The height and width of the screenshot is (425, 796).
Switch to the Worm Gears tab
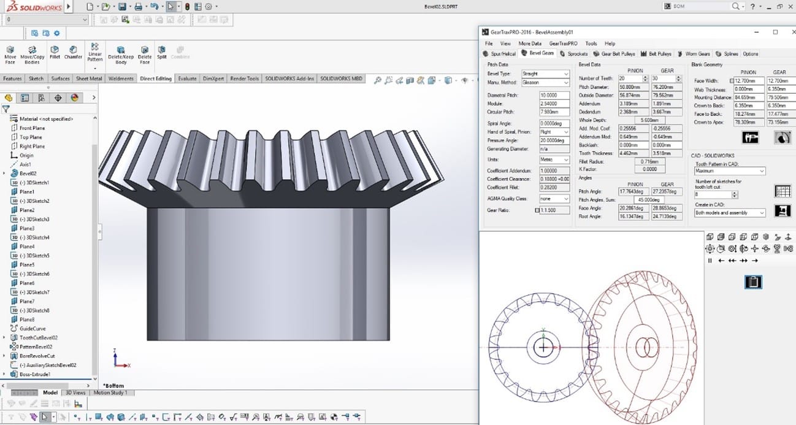pos(693,54)
